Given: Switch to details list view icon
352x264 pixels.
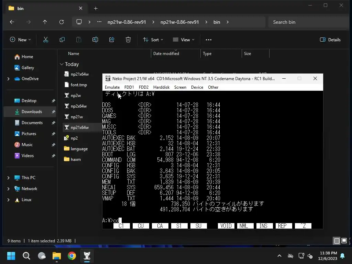Looking at the screenshot, I should click(337, 241).
